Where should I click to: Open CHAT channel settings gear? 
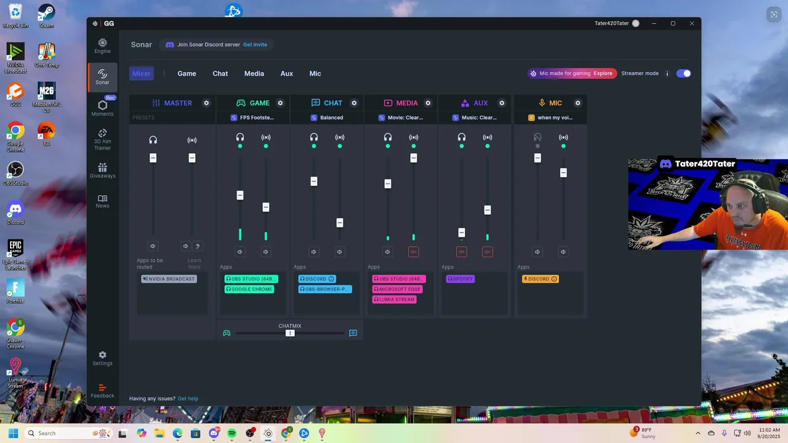[x=354, y=103]
